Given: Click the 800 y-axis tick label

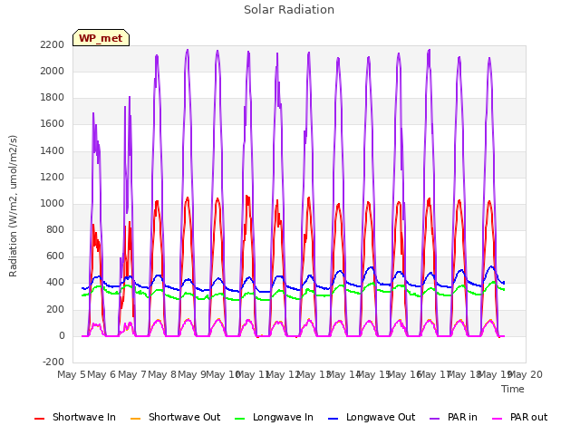Looking at the screenshot, I should pyautogui.click(x=55, y=229).
